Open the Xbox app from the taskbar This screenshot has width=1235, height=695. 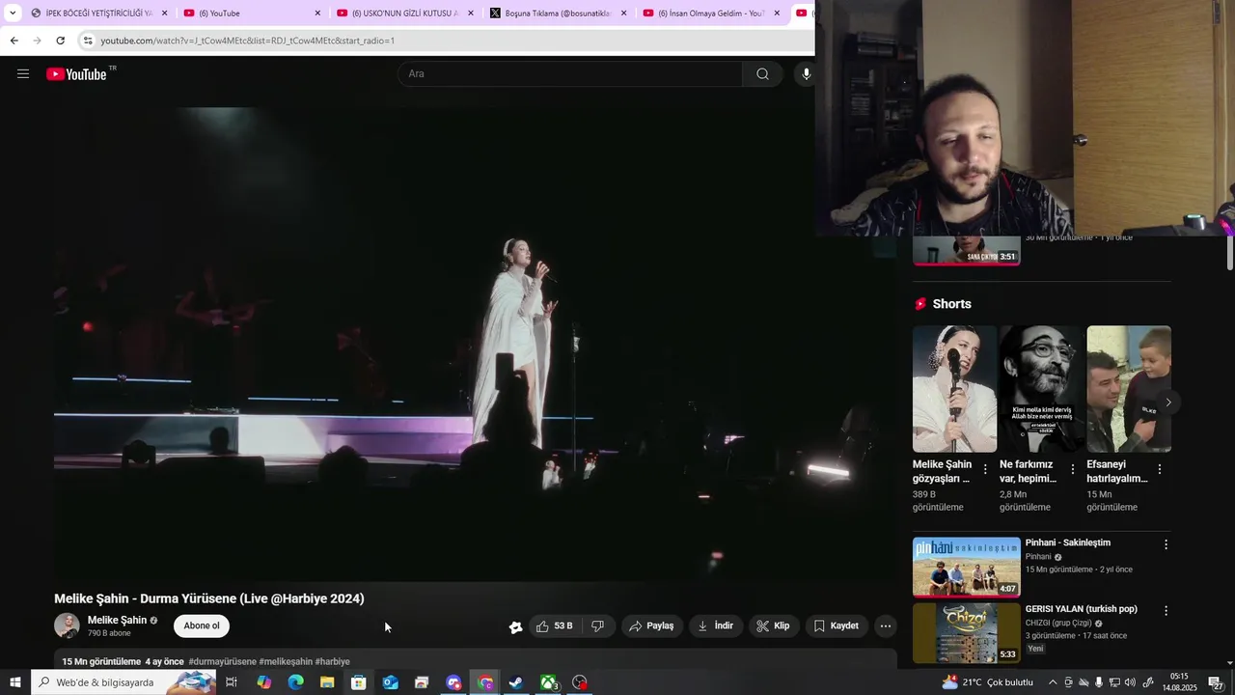[x=548, y=682]
